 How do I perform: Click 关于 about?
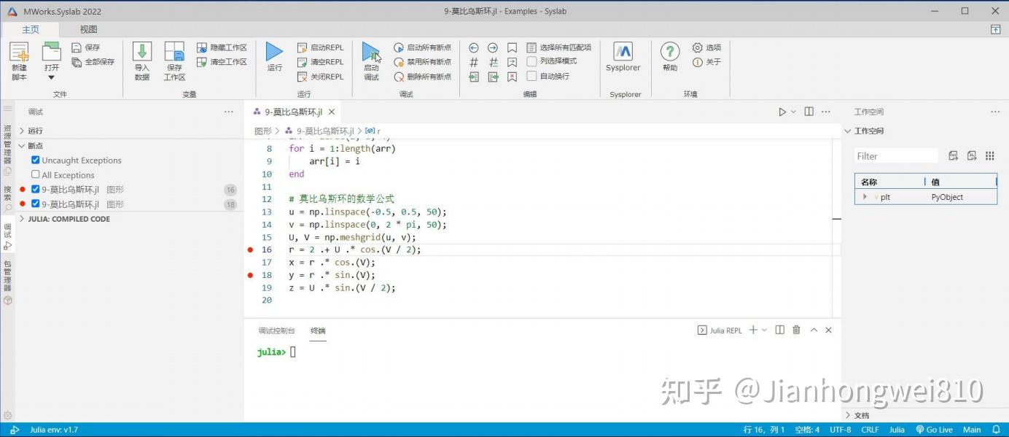(x=706, y=62)
